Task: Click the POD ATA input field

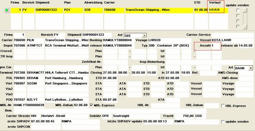Action: [173, 100]
